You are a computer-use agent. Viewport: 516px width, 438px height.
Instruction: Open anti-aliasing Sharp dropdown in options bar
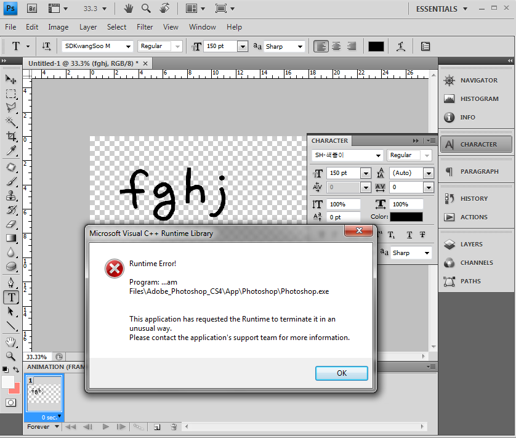[x=300, y=46]
